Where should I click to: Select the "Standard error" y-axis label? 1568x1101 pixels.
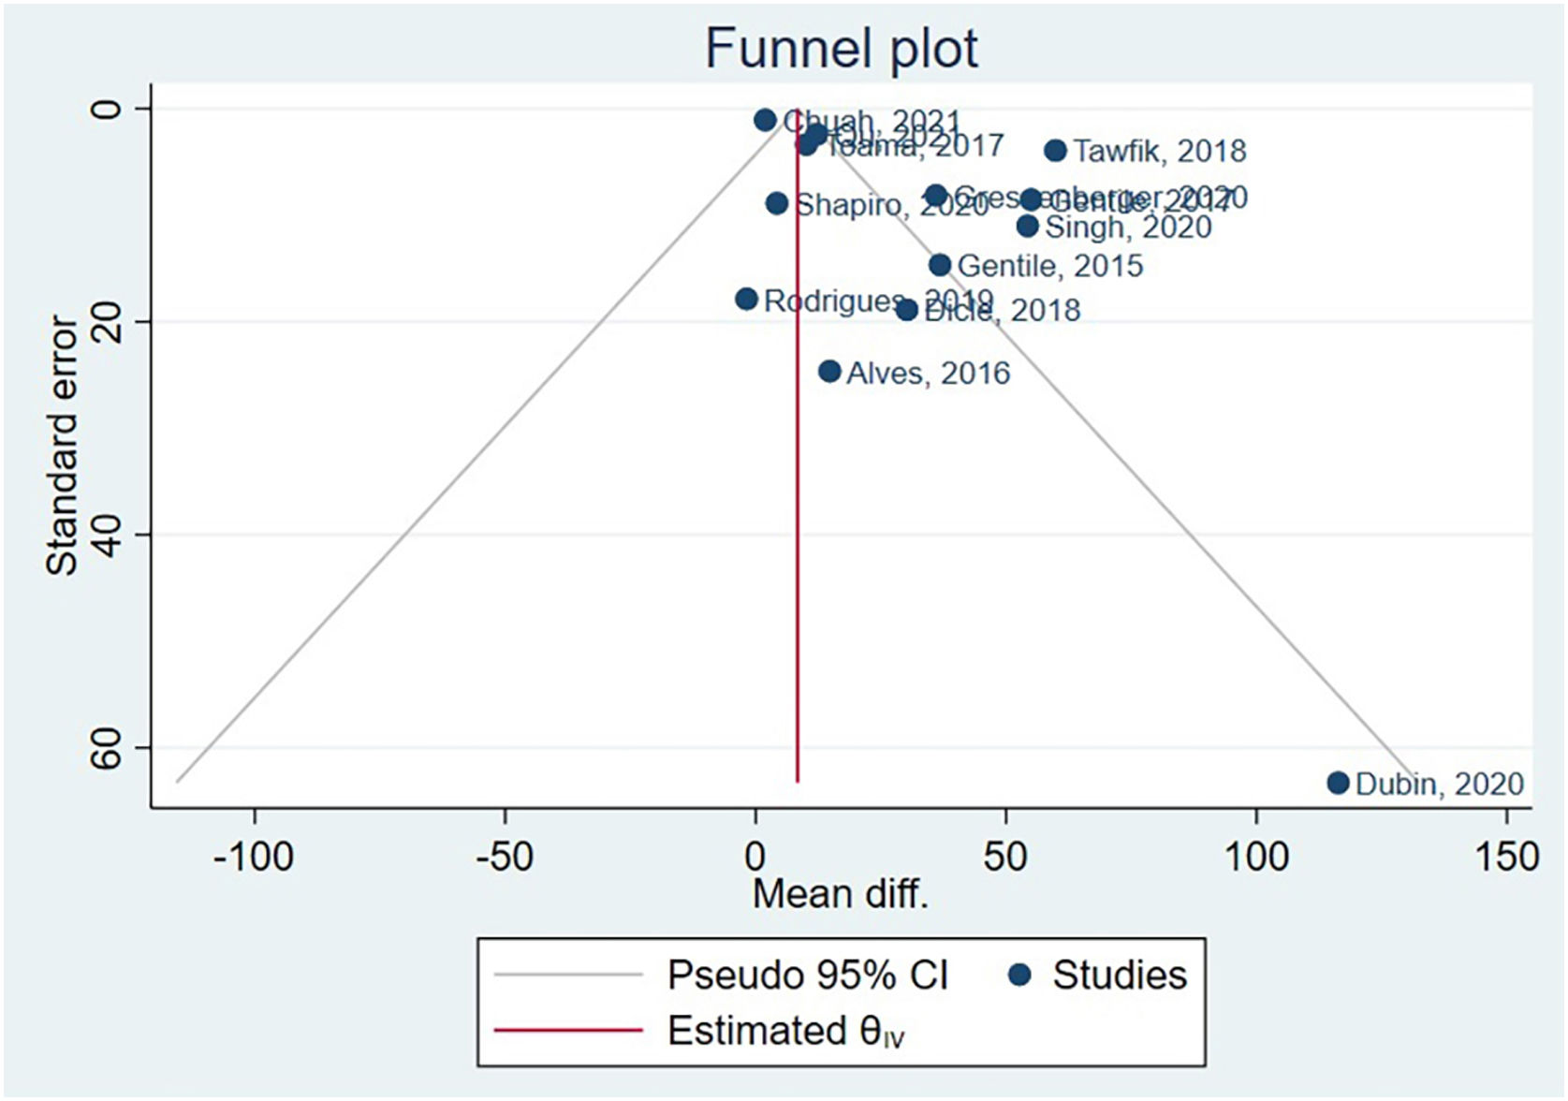click(63, 445)
